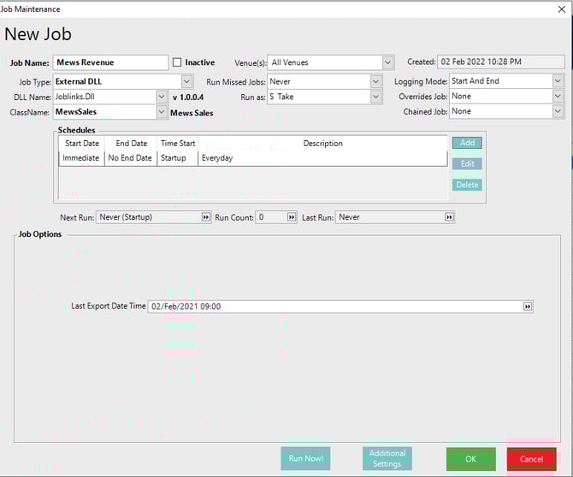Screen dimensions: 573x477
Task: Click the Next Run picker arrow icon
Action: [x=205, y=218]
